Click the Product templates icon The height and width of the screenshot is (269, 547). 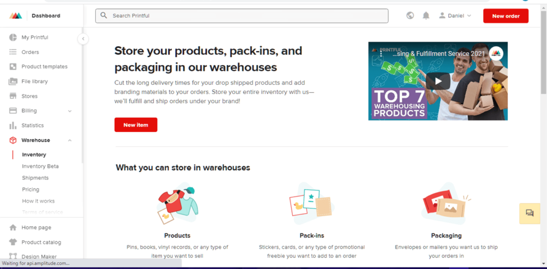pos(13,67)
